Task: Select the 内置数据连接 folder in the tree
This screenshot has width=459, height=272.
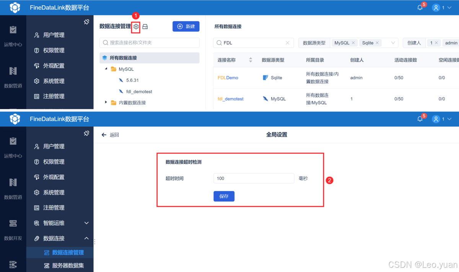Action: click(x=132, y=103)
